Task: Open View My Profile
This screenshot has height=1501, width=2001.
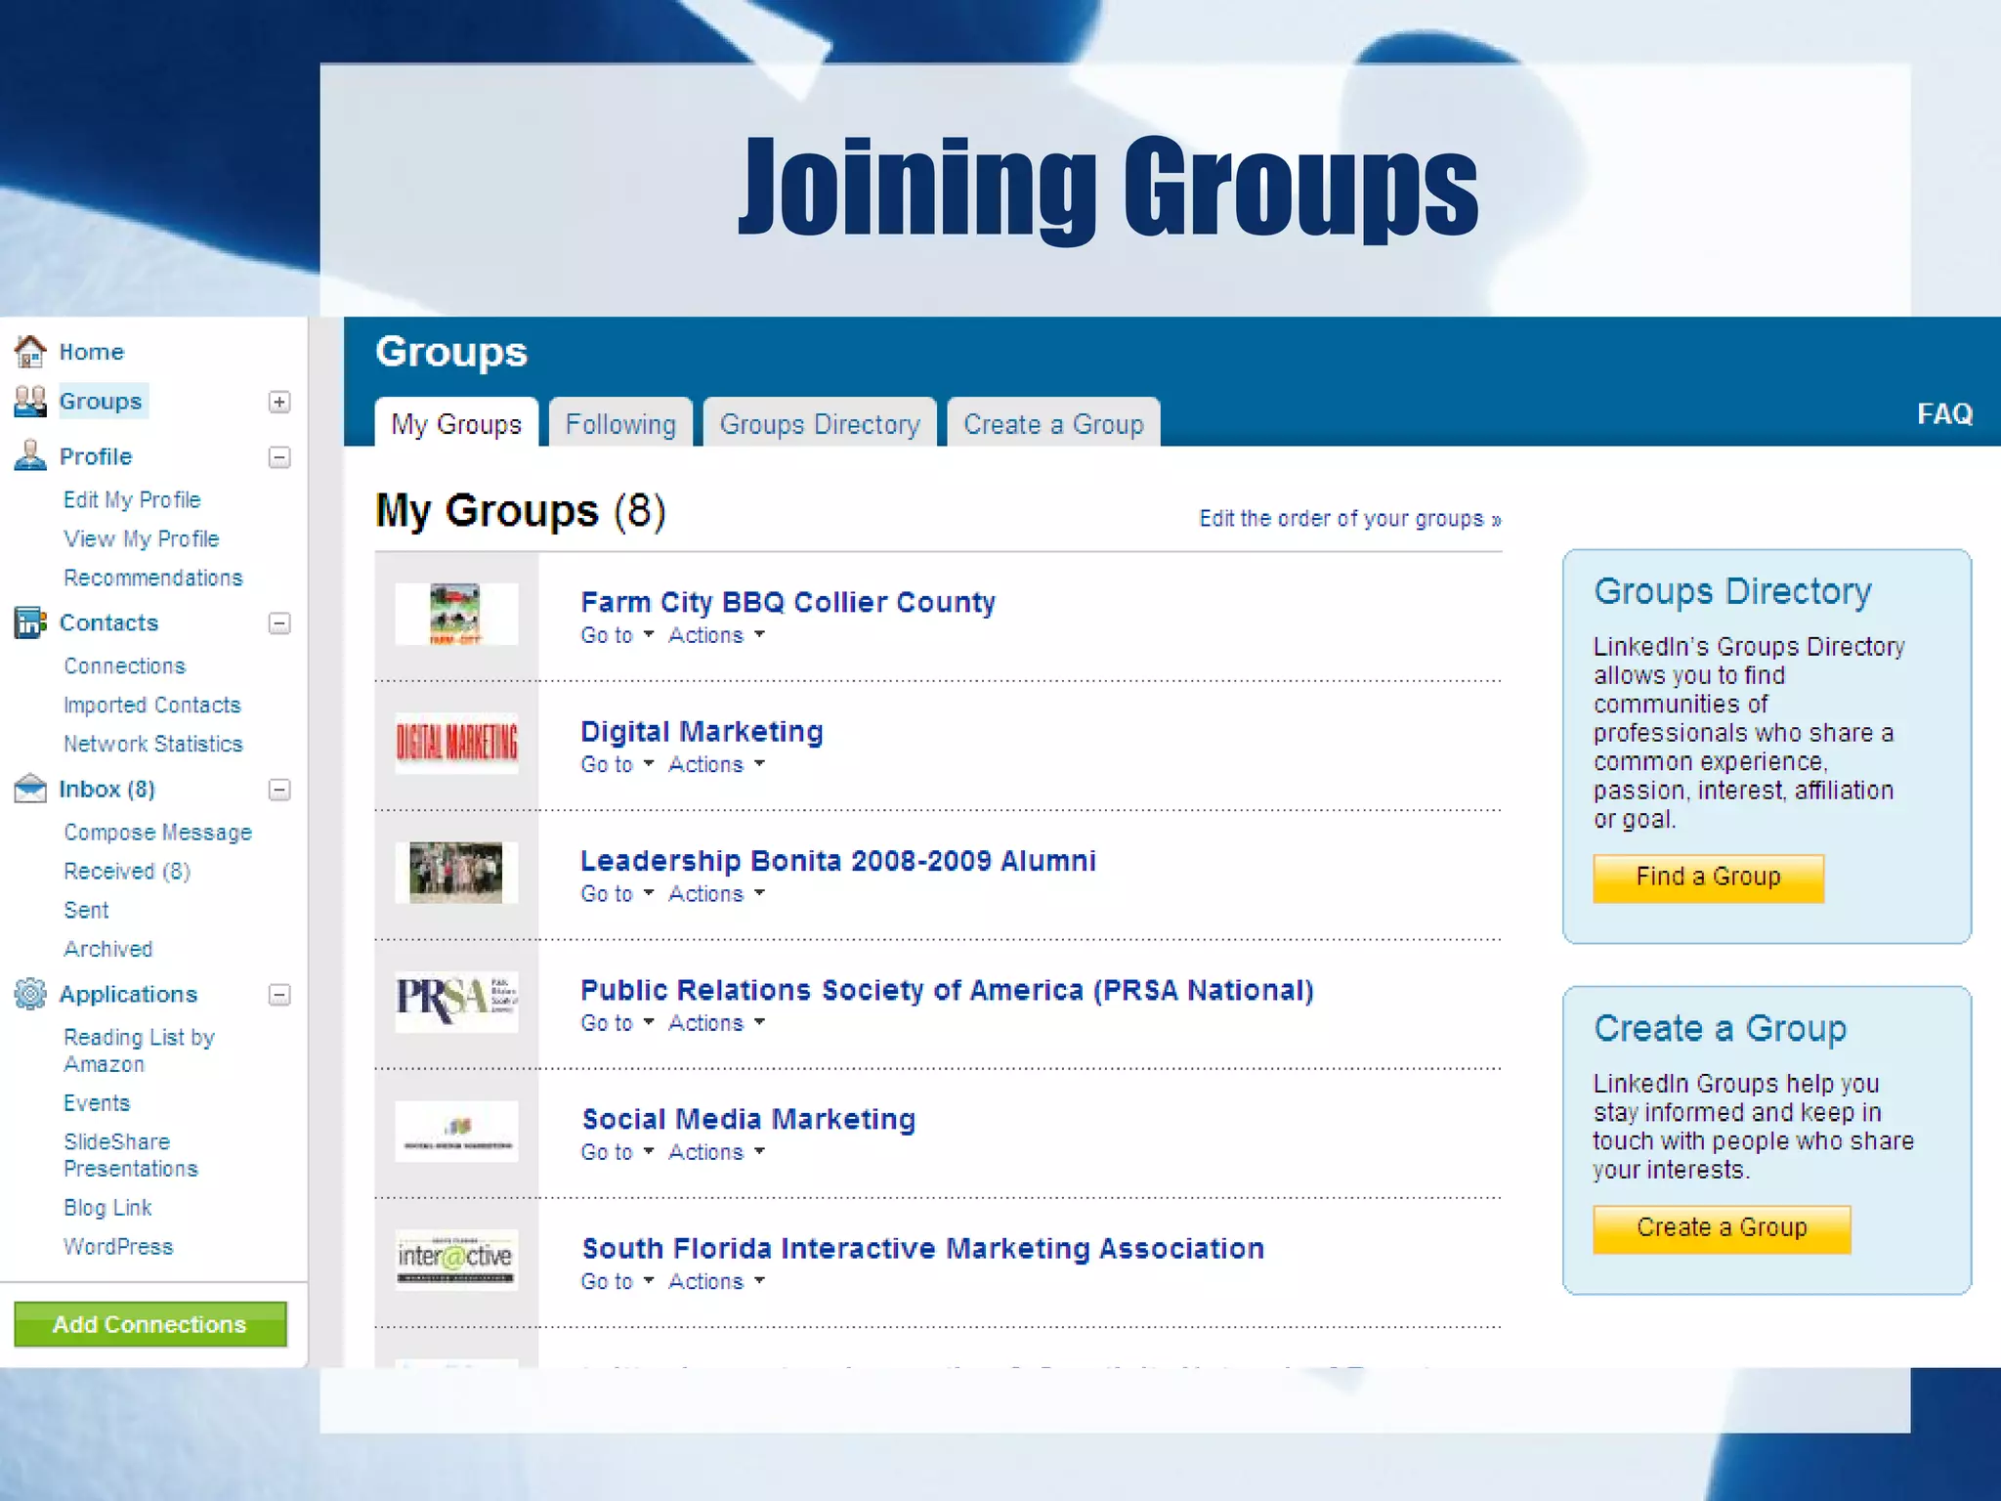Action: [x=142, y=538]
